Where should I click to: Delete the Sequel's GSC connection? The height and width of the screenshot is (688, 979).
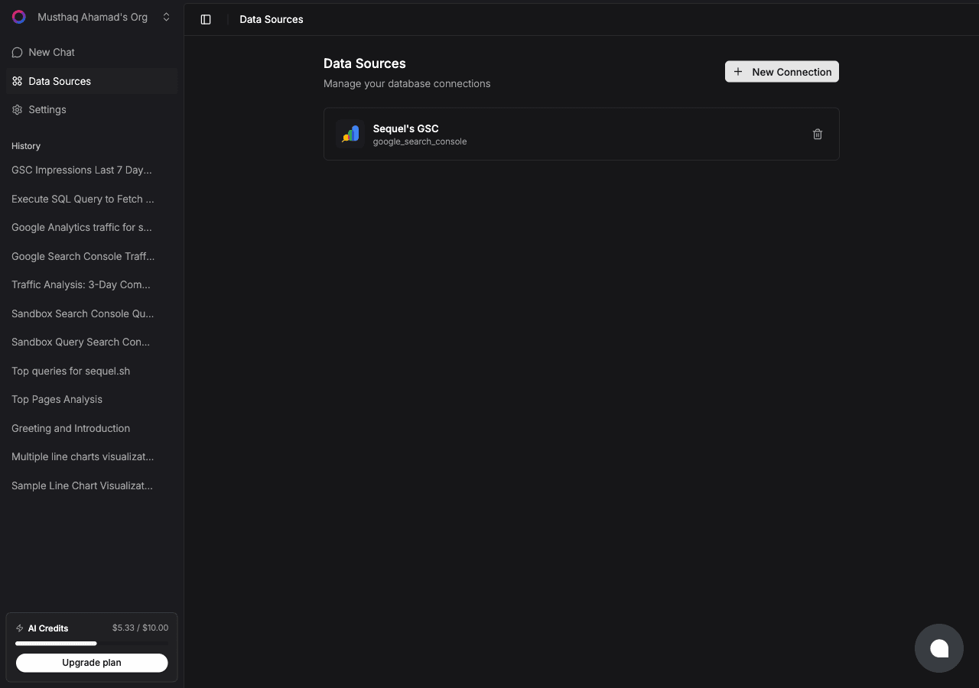pos(818,134)
